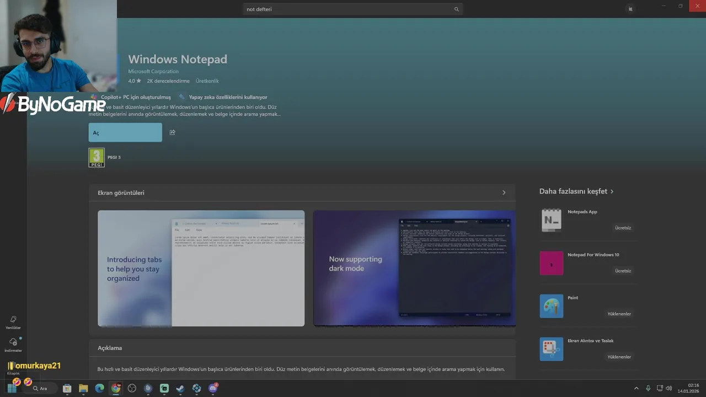Open Microsoft Edge from the taskbar

100,388
